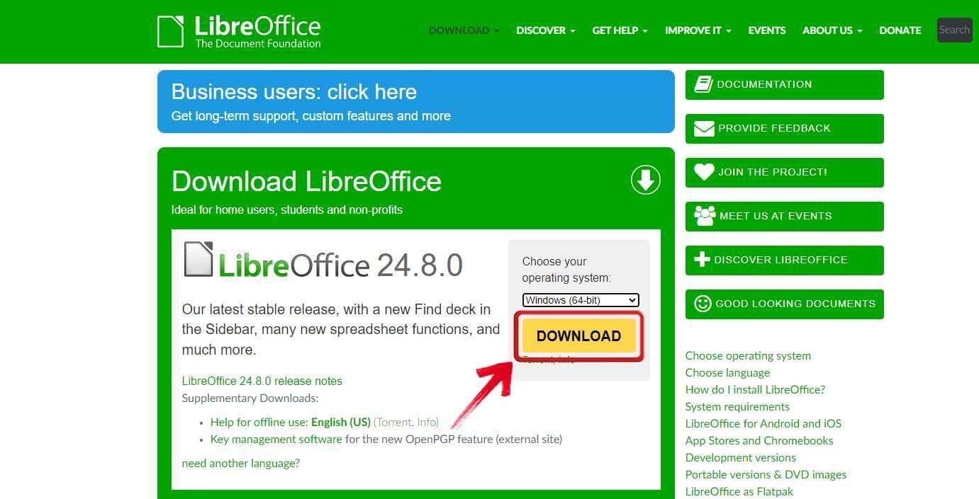Open the EVENTS menu item
Screen dimensions: 979x499
[x=766, y=30]
